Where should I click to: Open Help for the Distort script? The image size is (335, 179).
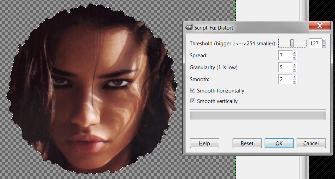[x=204, y=143]
